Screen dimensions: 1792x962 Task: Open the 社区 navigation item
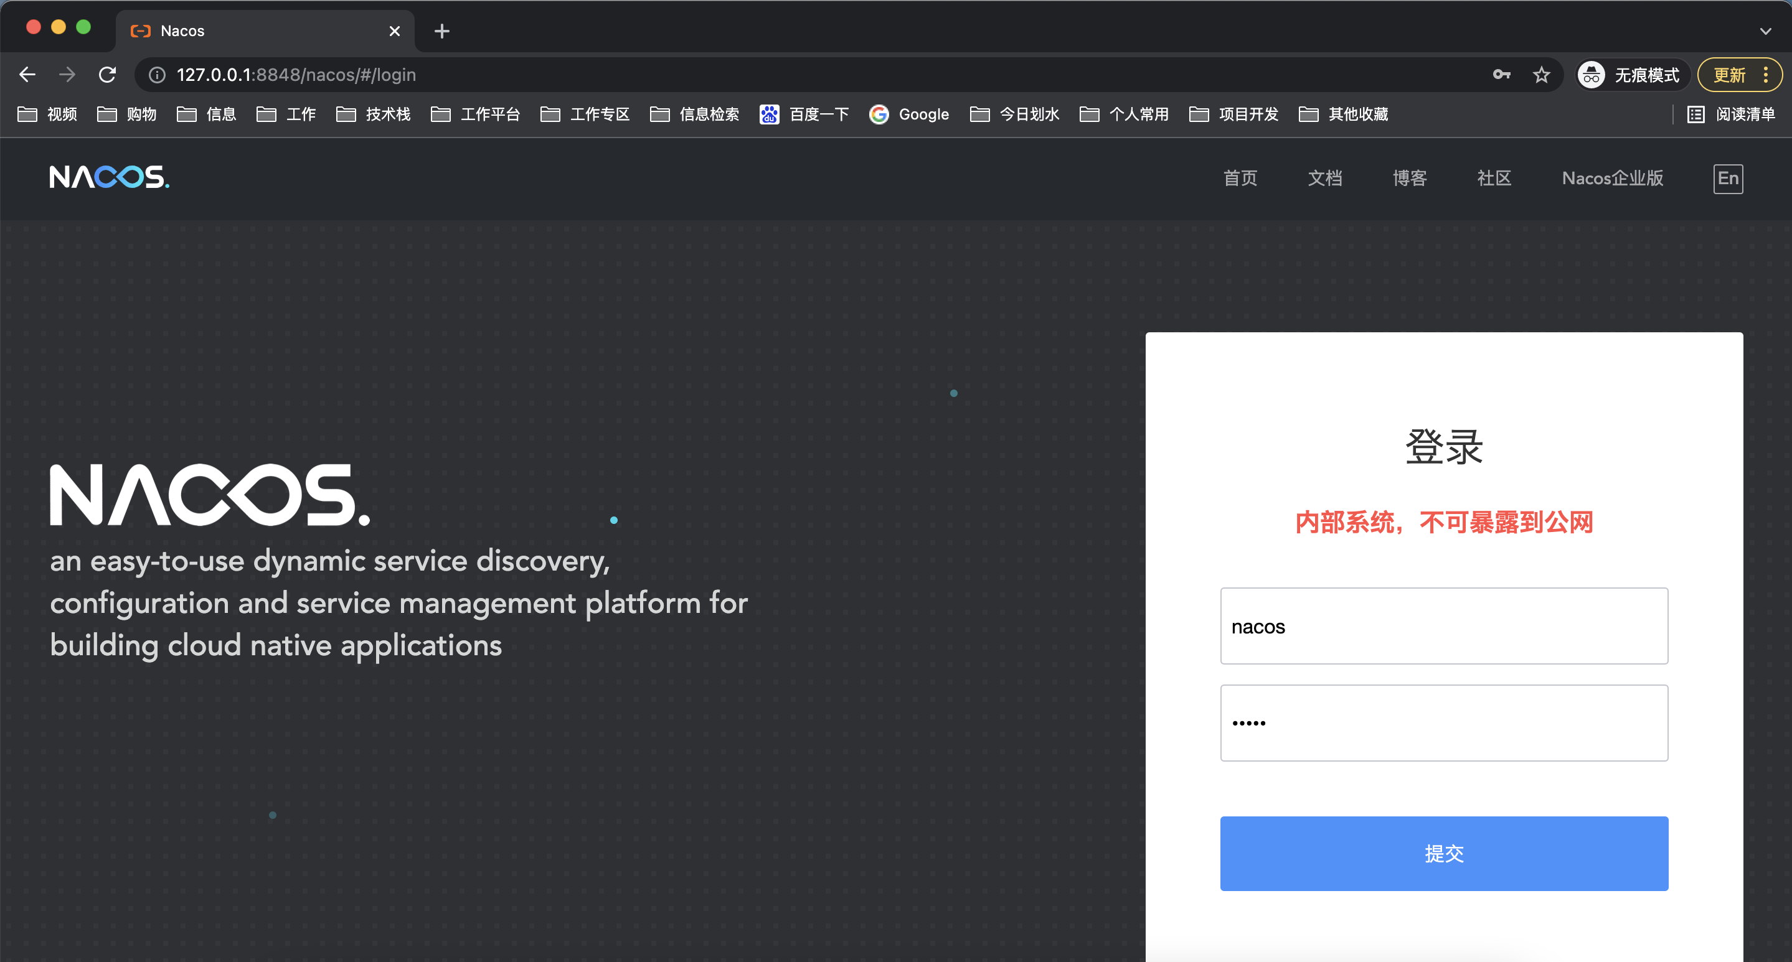1494,179
